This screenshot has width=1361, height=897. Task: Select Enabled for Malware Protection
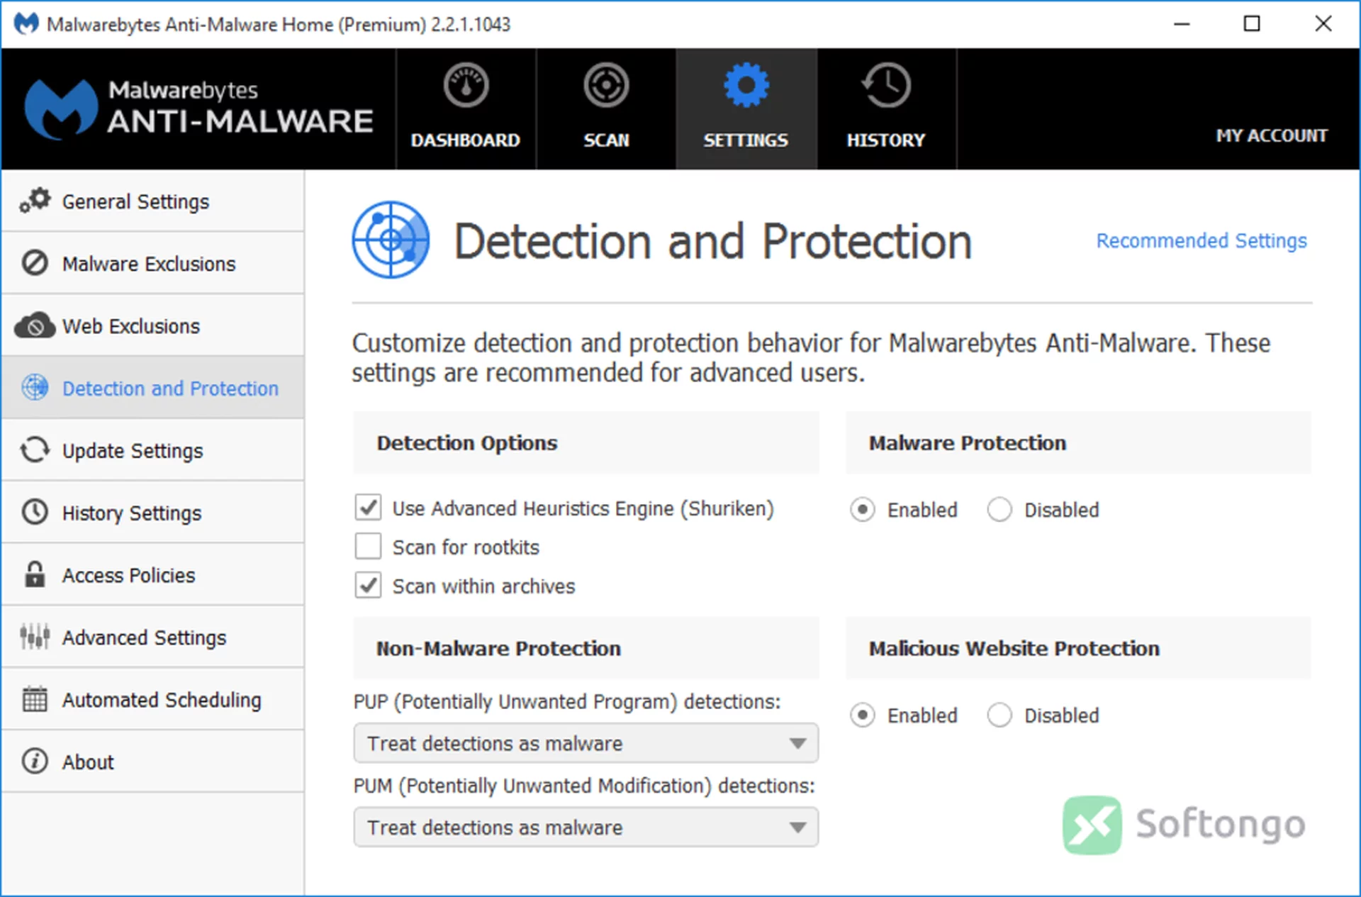[x=863, y=509]
